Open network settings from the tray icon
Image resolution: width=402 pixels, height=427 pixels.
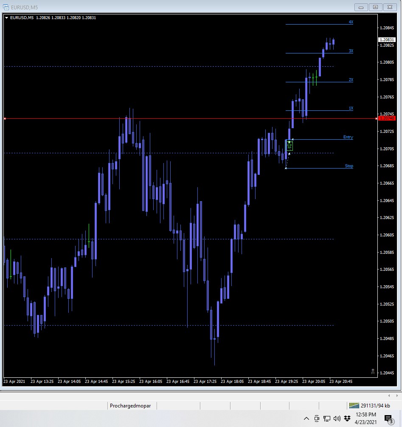click(x=327, y=419)
